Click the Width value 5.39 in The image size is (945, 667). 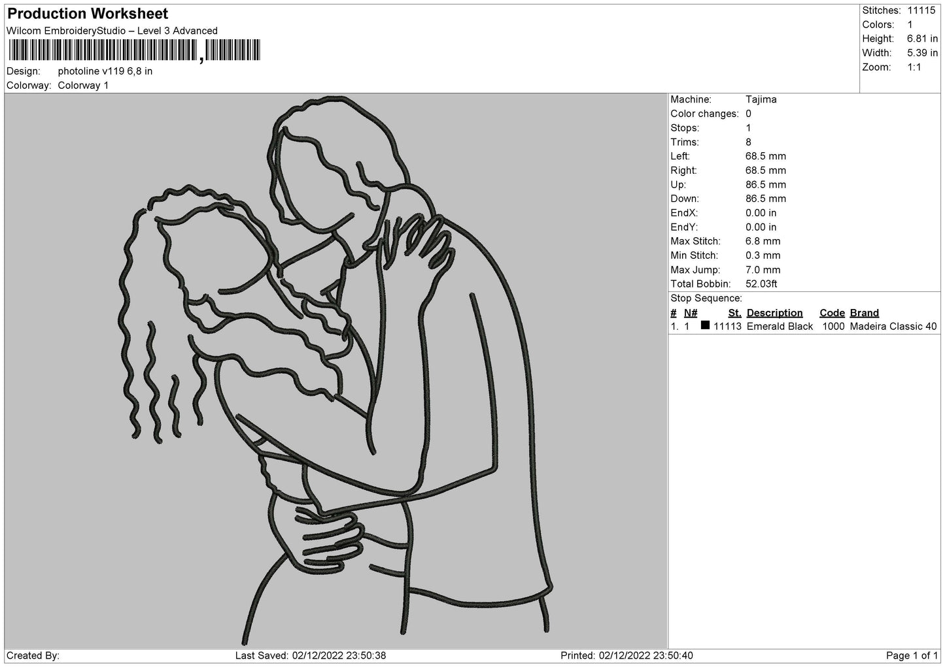pyautogui.click(x=922, y=53)
